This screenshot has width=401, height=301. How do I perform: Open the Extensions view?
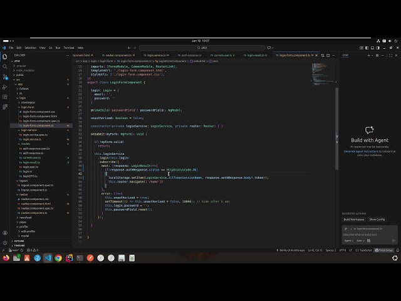5,97
